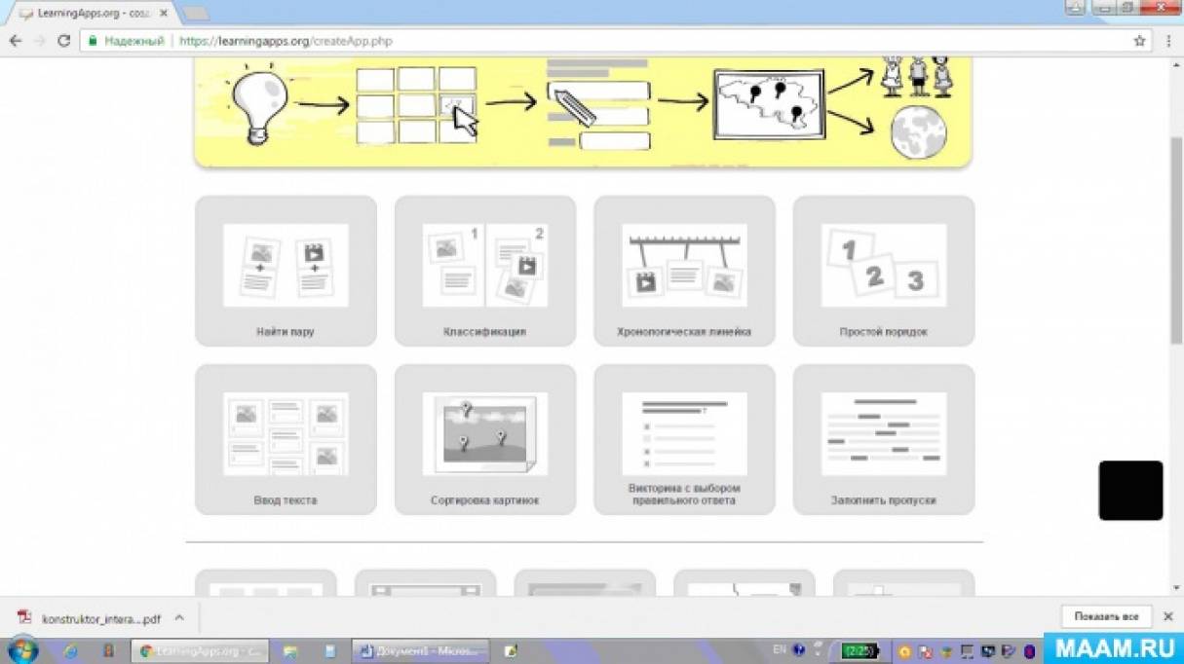Switch to the Документ1 Microsoft Word taskbar window

420,650
